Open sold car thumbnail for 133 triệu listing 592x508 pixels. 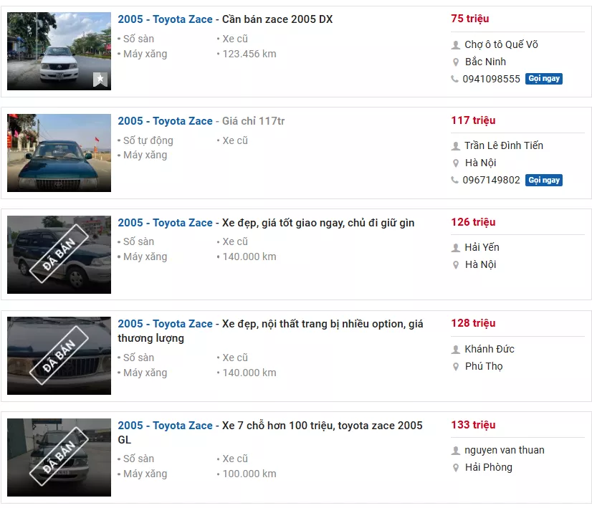click(x=59, y=457)
